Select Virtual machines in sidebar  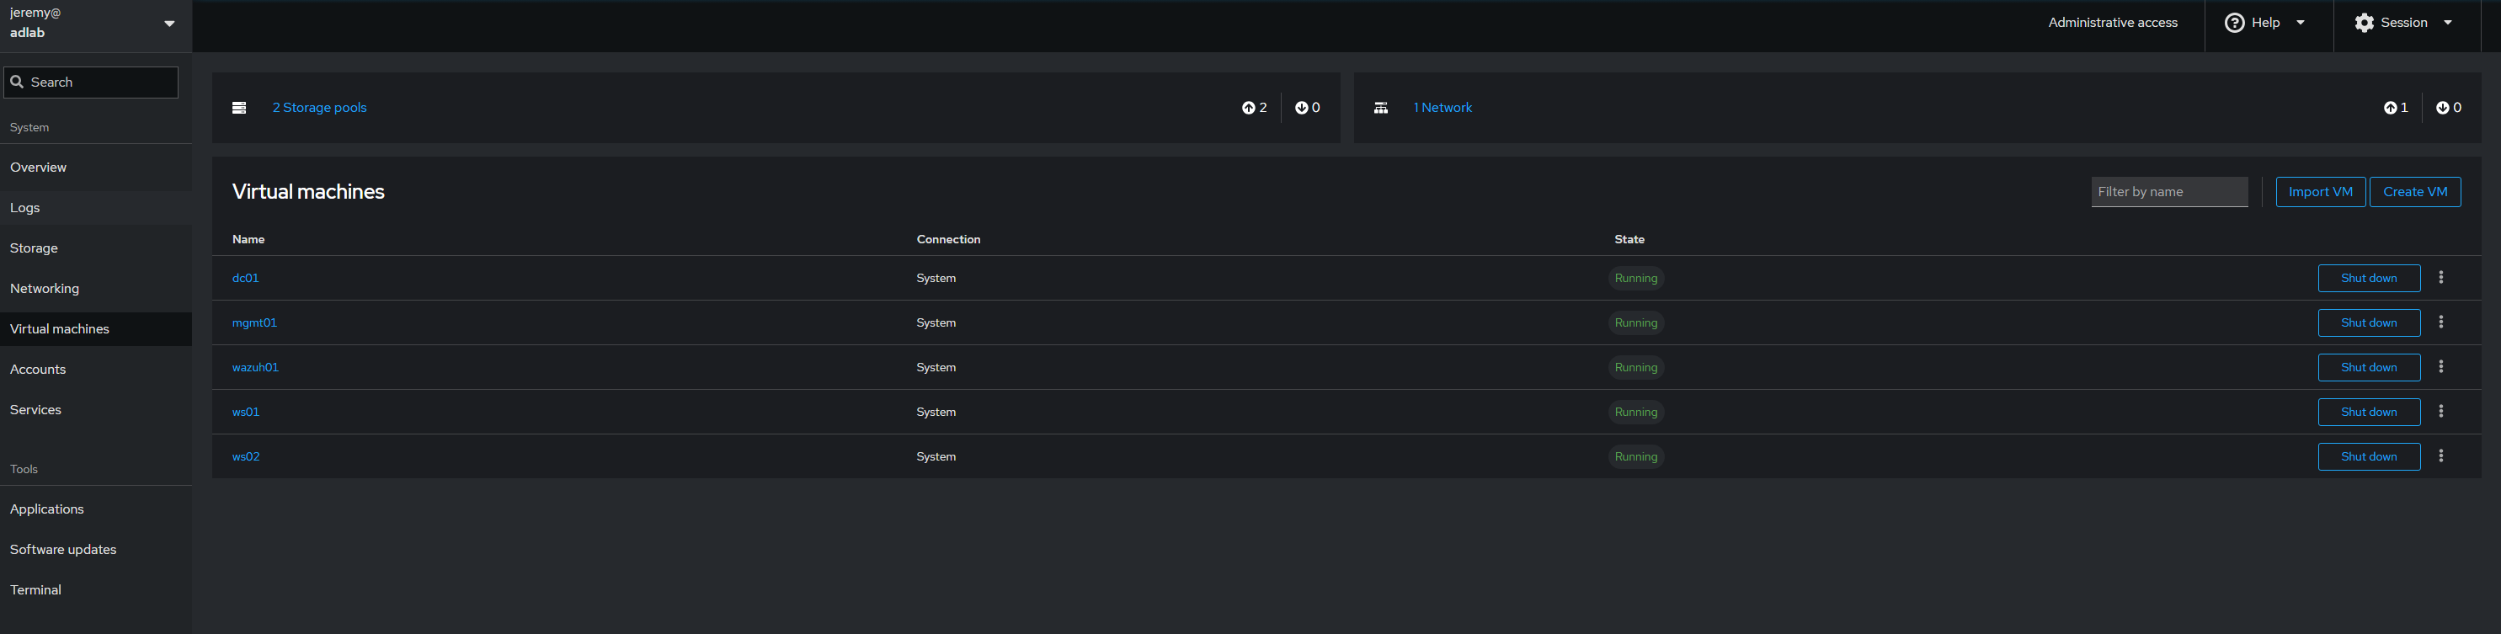click(x=95, y=329)
